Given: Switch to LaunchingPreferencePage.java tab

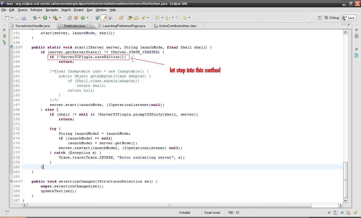Looking at the screenshot, I should click(x=124, y=26).
